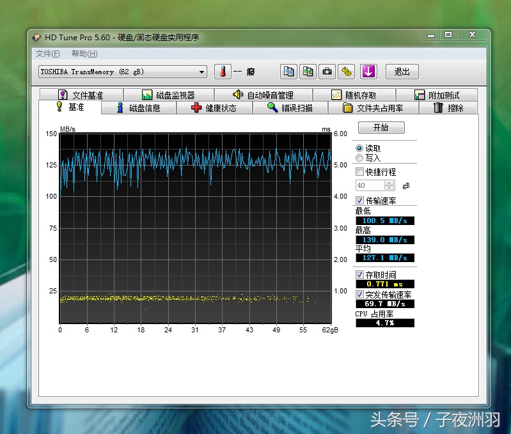Click the copy screenshot to clipboard icon
Screen dimensions: 511x434
click(308, 72)
